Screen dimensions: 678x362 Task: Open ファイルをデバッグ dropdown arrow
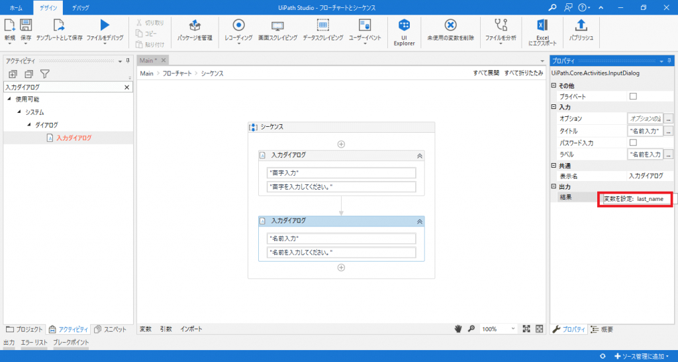pyautogui.click(x=105, y=44)
